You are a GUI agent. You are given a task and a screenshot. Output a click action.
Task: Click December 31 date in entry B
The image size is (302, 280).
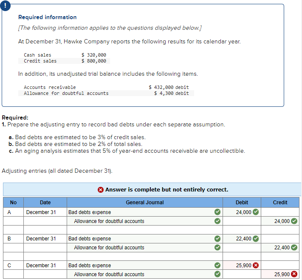[x=41, y=239]
